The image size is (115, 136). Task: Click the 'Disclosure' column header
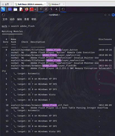pyautogui.click(x=105, y=39)
